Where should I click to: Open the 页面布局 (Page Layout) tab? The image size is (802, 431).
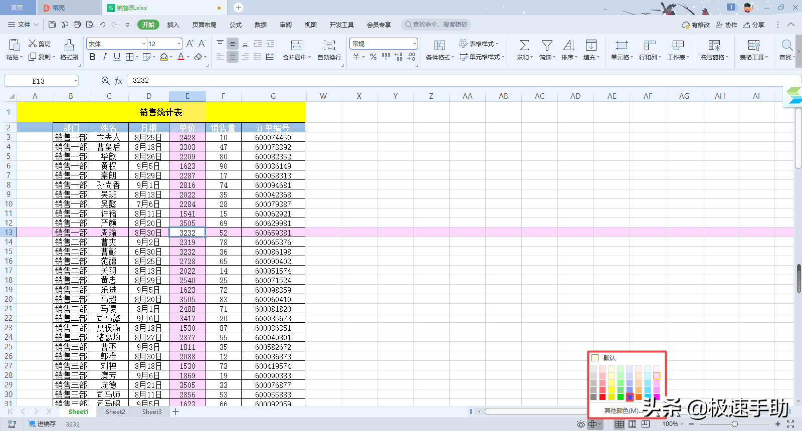204,25
